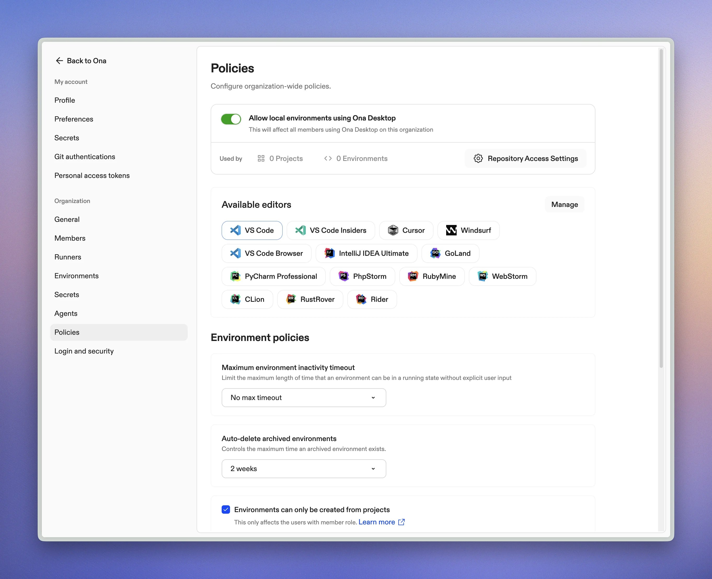Open Repository Access Settings
The image size is (712, 579).
tap(526, 158)
